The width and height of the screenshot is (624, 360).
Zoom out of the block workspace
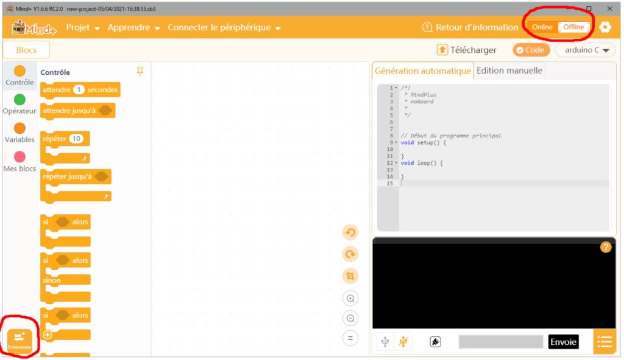pyautogui.click(x=350, y=319)
